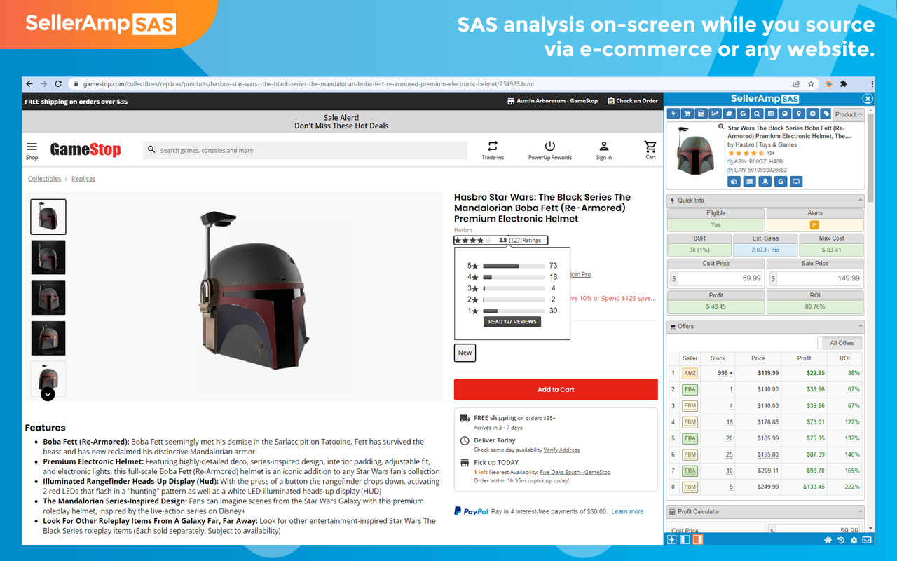
Task: Open the calculator icon in SellerAmp toolbar
Action: click(x=701, y=114)
